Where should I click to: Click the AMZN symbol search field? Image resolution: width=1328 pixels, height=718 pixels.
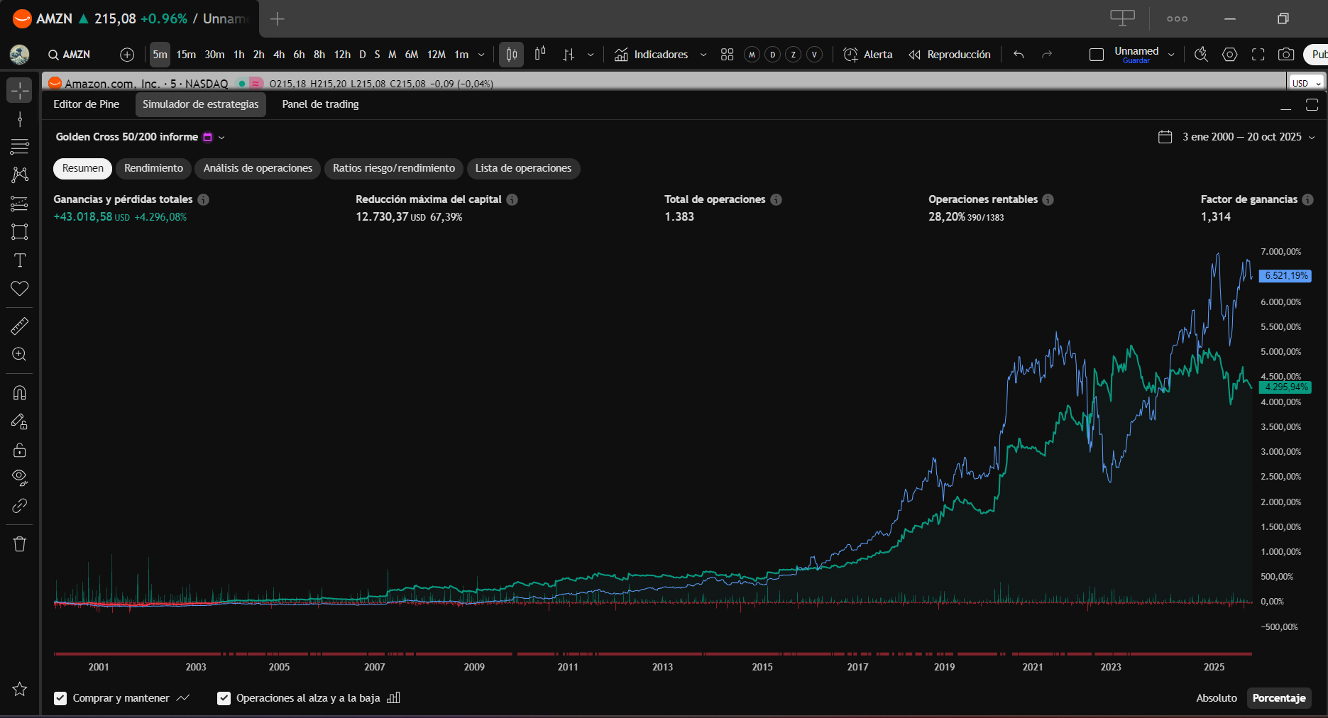(70, 55)
